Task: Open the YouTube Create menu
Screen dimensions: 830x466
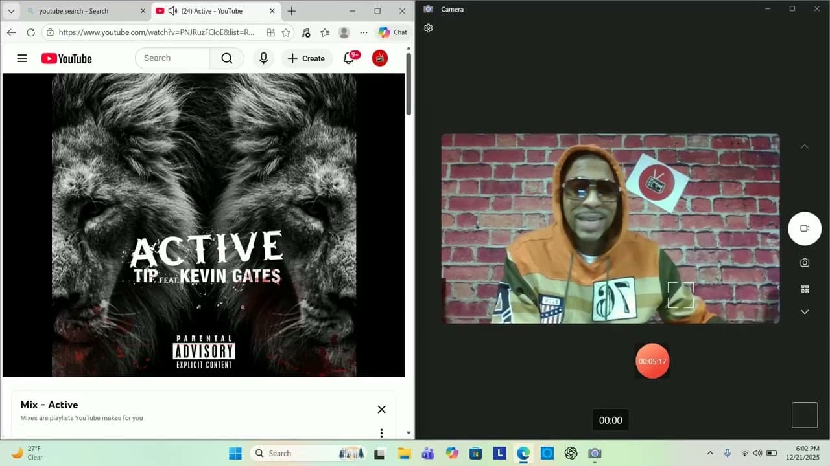Action: (306, 58)
